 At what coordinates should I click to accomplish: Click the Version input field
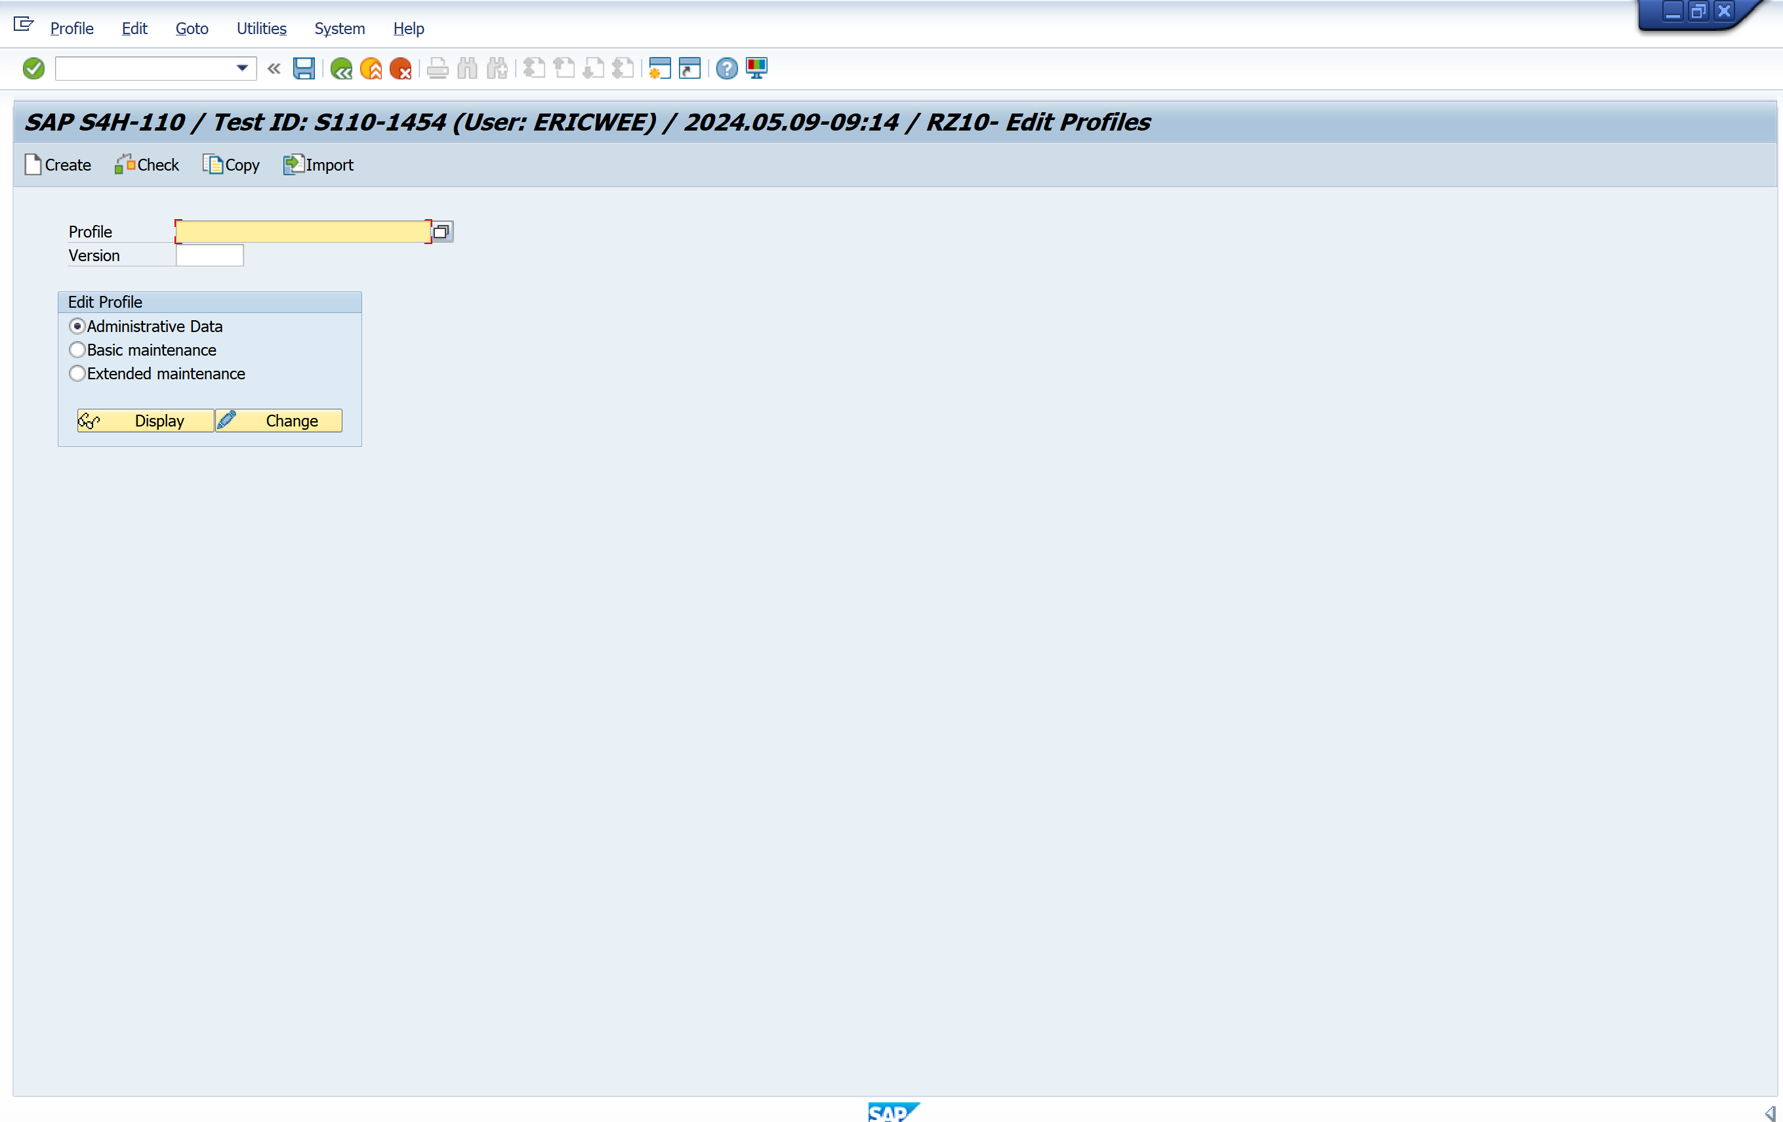click(209, 255)
